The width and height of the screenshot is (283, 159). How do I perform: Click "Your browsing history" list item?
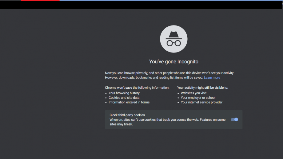(124, 93)
